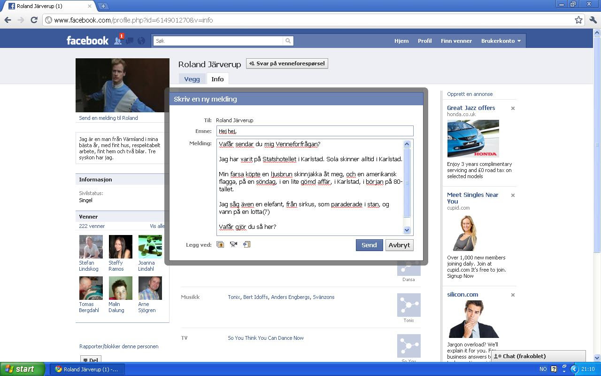The height and width of the screenshot is (376, 601).
Task: Open Chrome taskbar item Roland Järverup
Action: (x=87, y=369)
